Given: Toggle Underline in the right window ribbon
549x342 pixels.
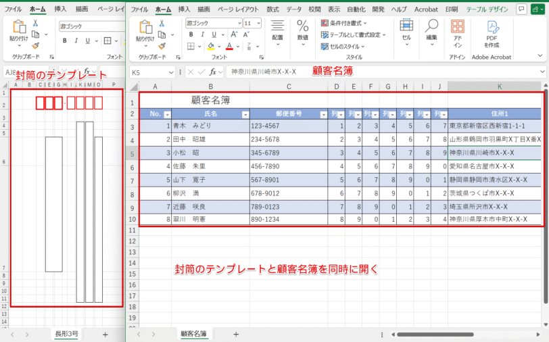Looking at the screenshot, I should click(x=214, y=34).
